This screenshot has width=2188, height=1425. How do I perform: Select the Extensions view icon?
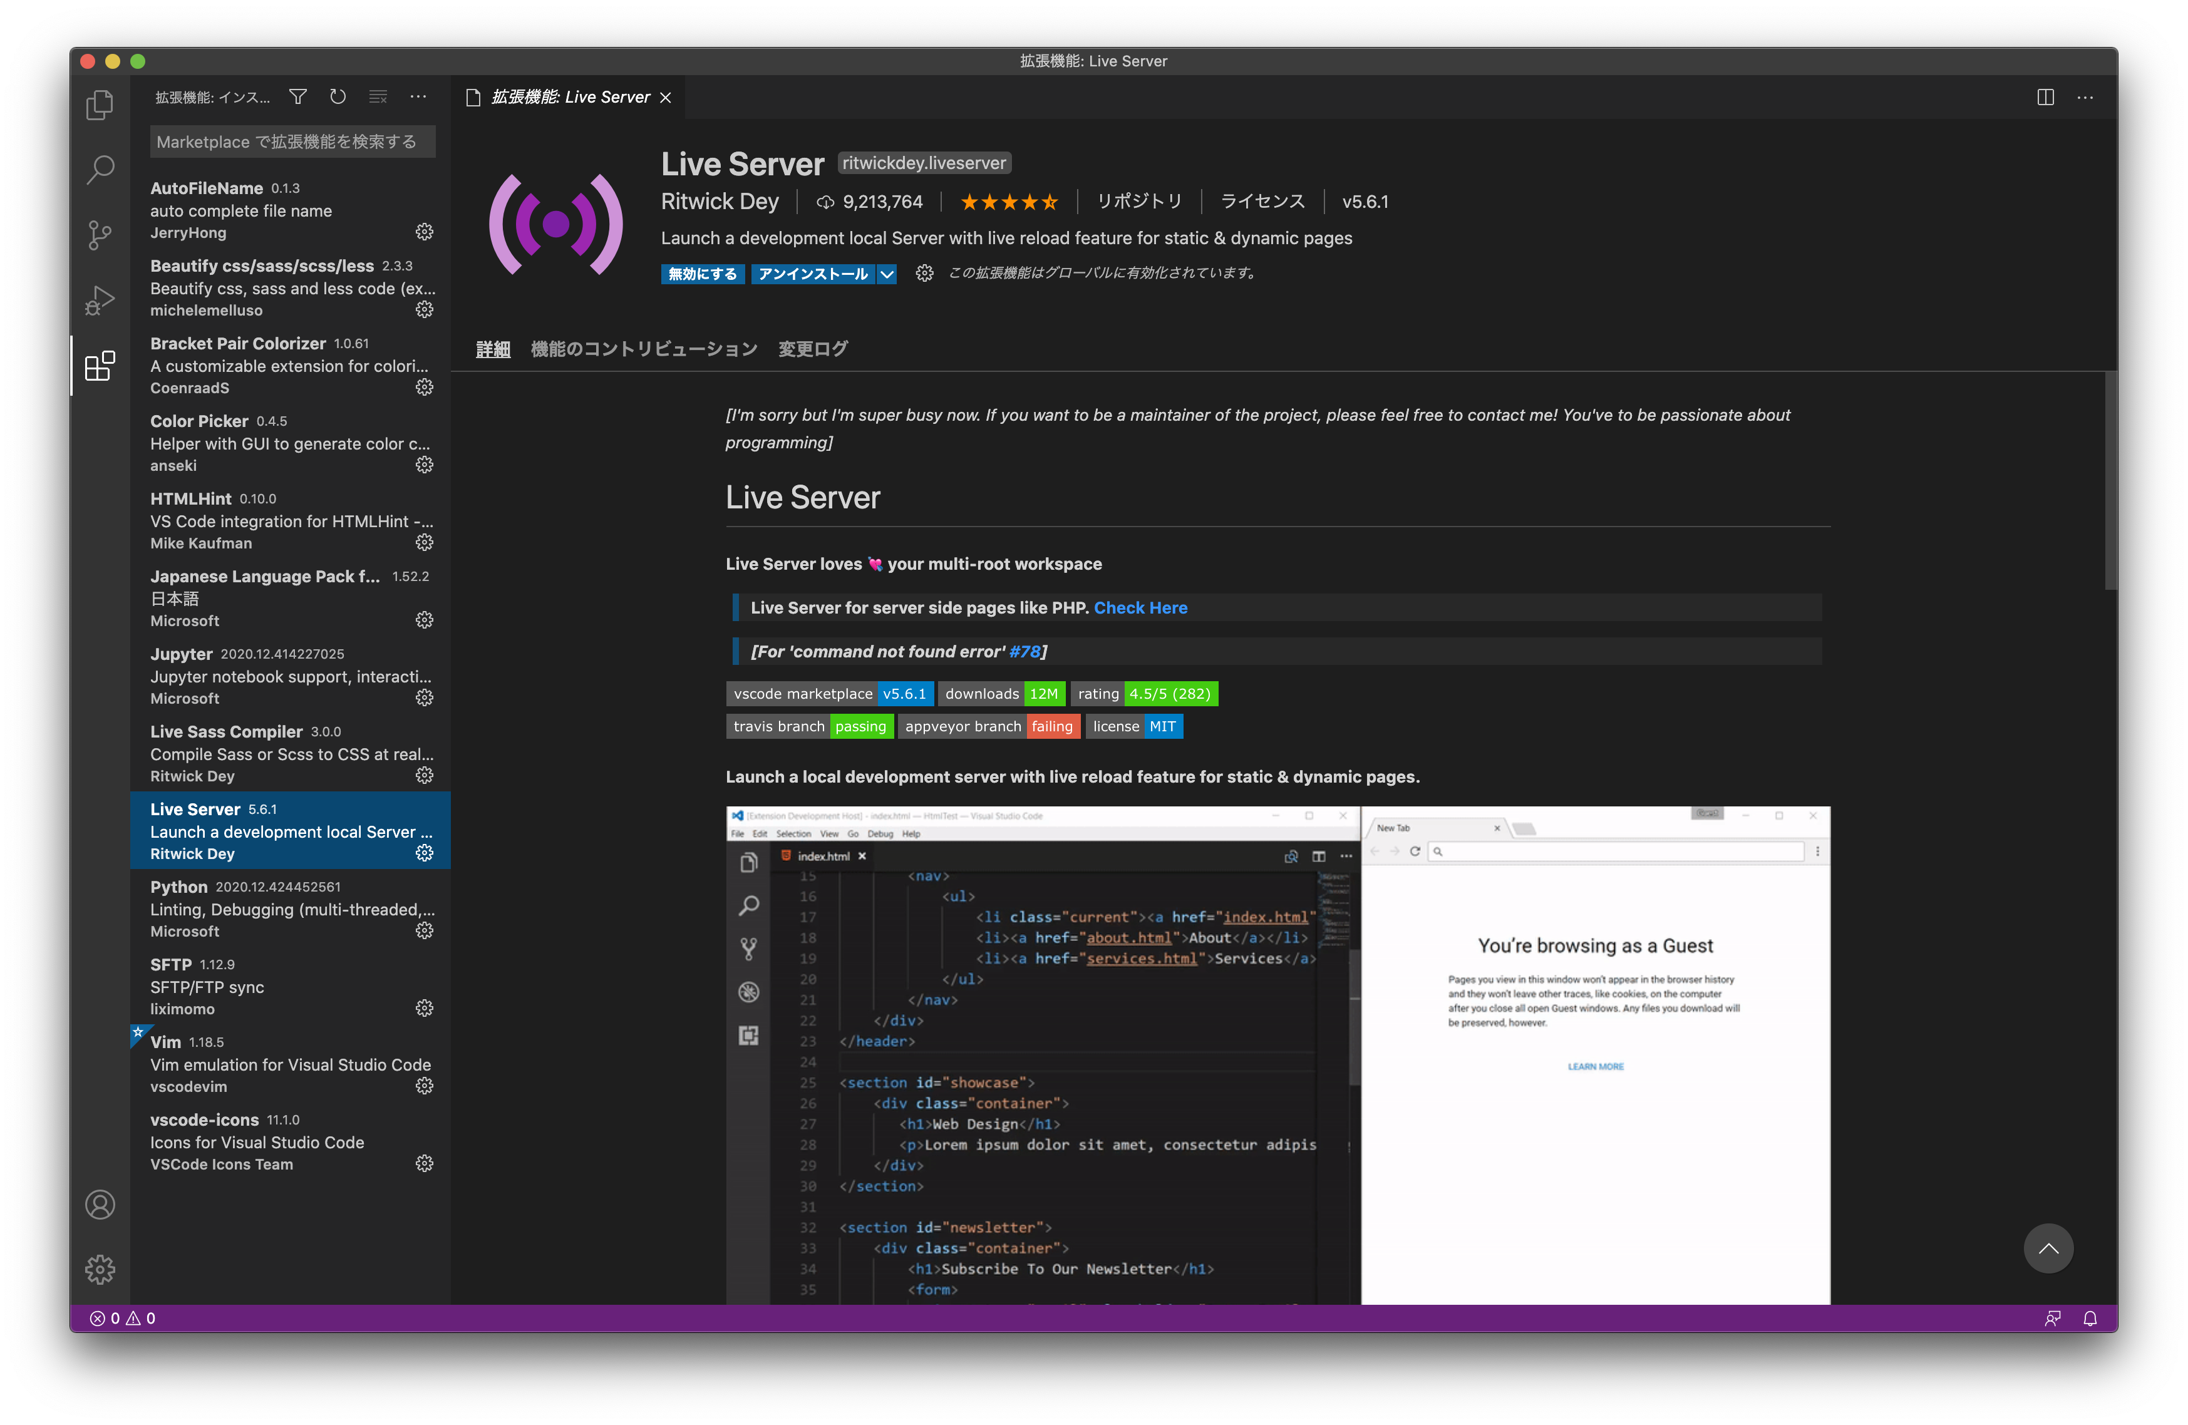pyautogui.click(x=100, y=366)
